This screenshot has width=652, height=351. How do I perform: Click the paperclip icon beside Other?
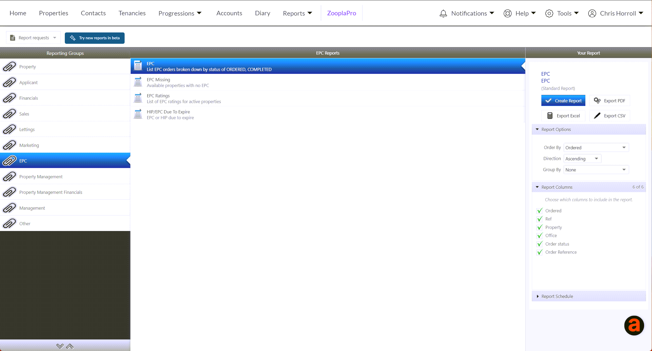tap(9, 223)
